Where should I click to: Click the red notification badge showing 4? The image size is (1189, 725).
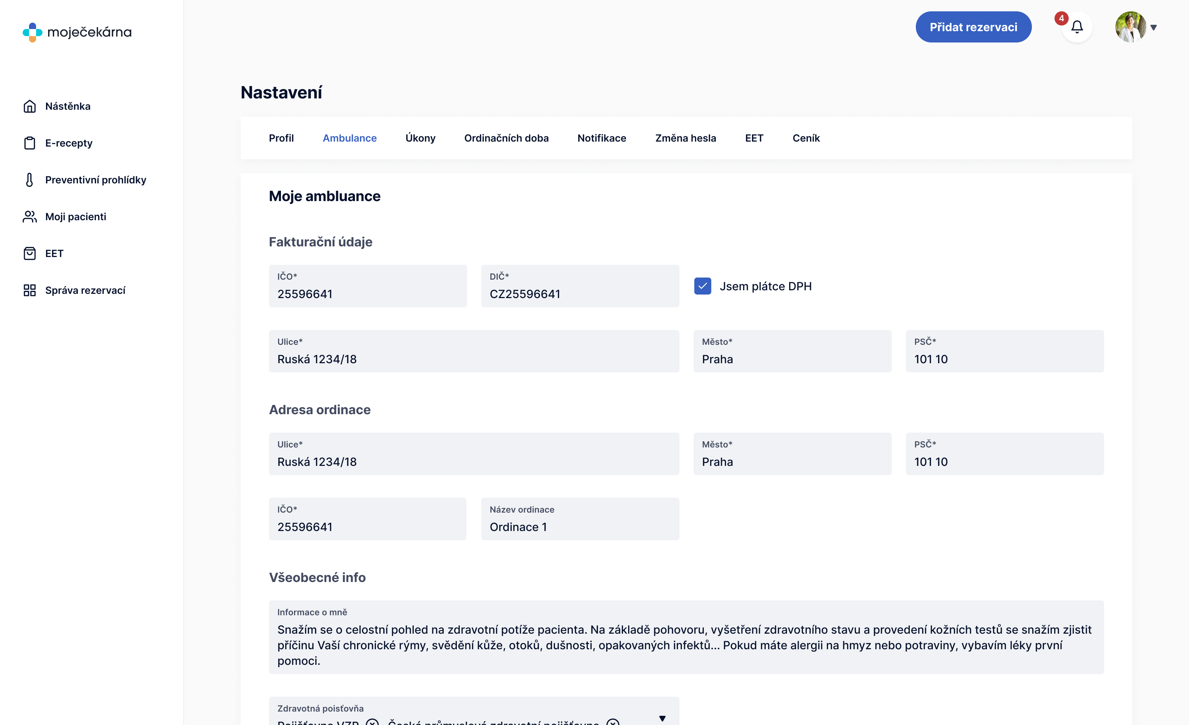[x=1061, y=18]
